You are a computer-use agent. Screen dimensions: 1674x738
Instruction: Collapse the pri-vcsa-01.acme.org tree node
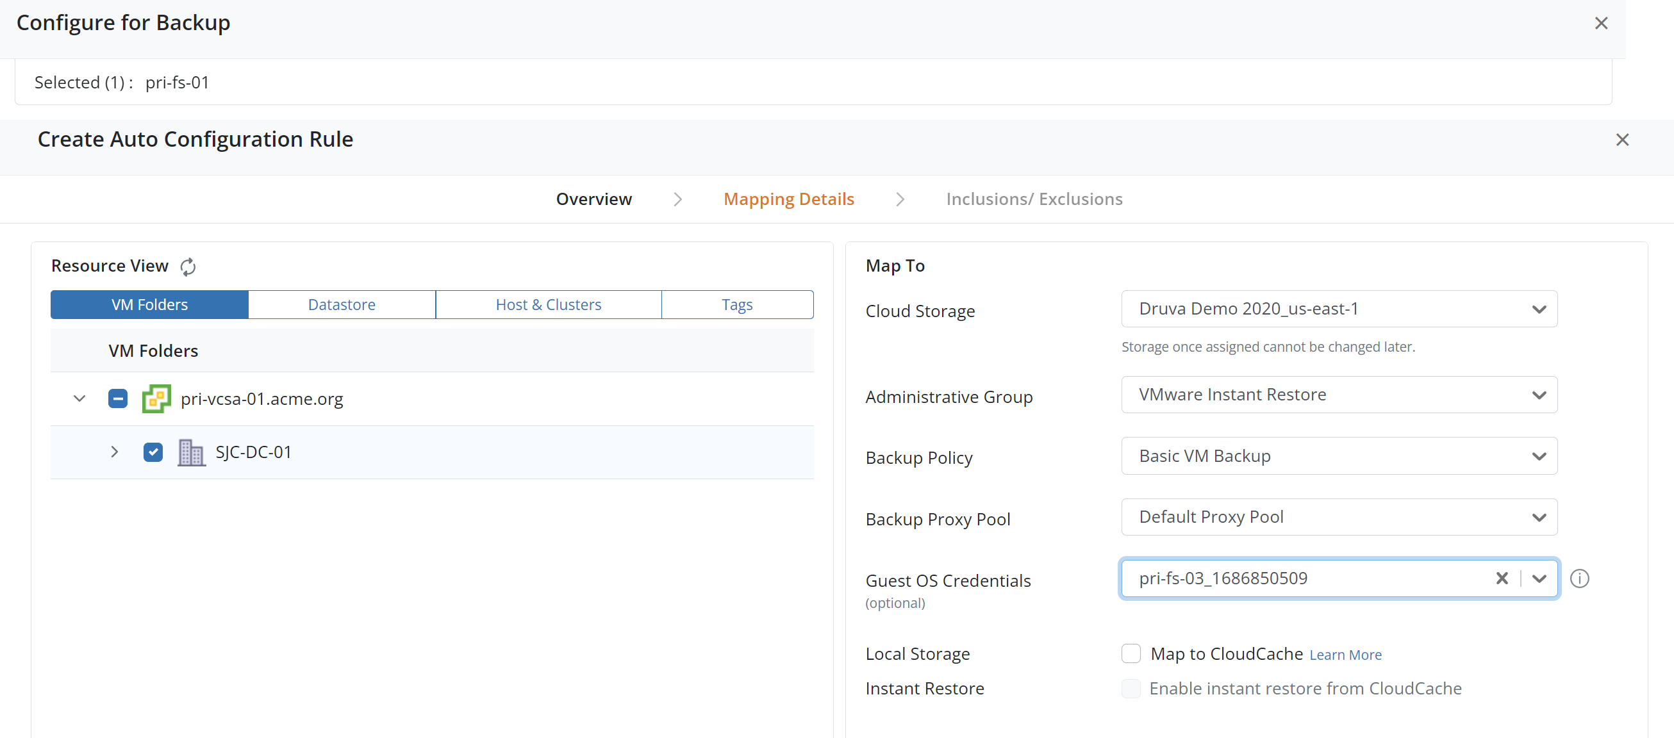[x=79, y=398]
